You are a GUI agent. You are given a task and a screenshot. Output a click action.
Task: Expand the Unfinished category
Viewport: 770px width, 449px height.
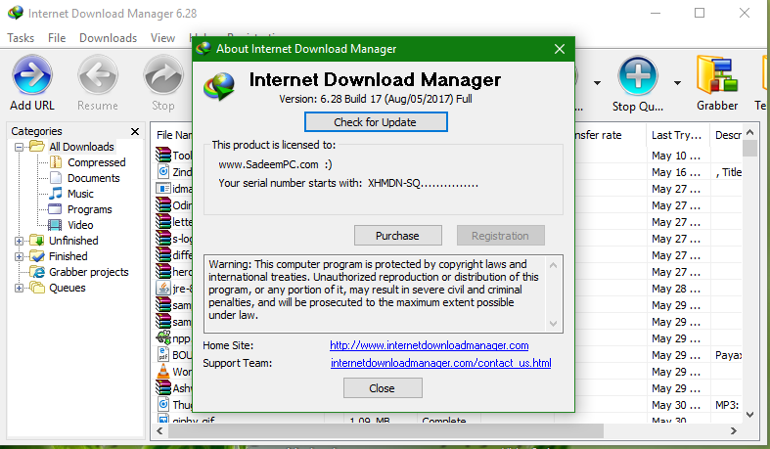click(x=19, y=241)
